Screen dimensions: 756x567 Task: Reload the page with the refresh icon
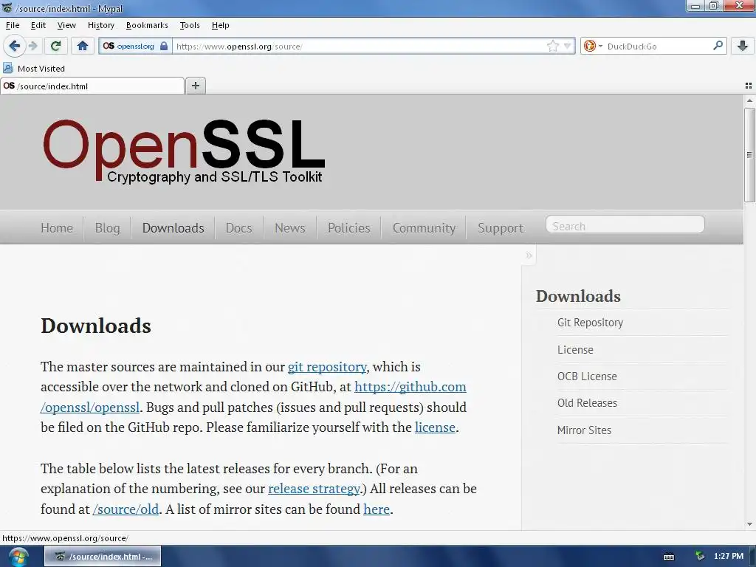click(56, 47)
